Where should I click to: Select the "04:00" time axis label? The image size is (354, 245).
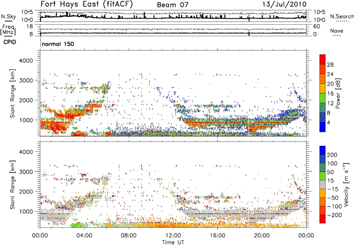click(x=84, y=235)
